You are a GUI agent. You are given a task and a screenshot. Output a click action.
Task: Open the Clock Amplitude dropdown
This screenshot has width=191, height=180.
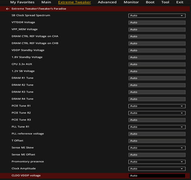(157, 169)
